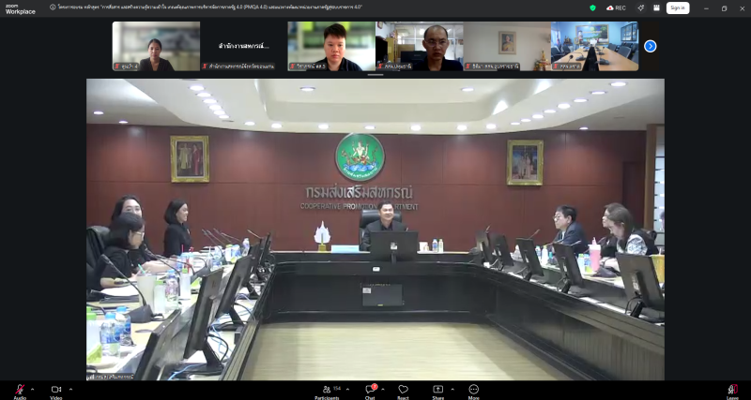Open the More options menu
751x400 pixels.
point(473,390)
